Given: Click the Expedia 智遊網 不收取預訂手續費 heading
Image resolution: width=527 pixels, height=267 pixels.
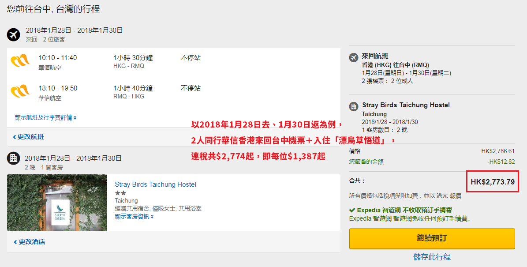Looking at the screenshot, I should (404, 210).
